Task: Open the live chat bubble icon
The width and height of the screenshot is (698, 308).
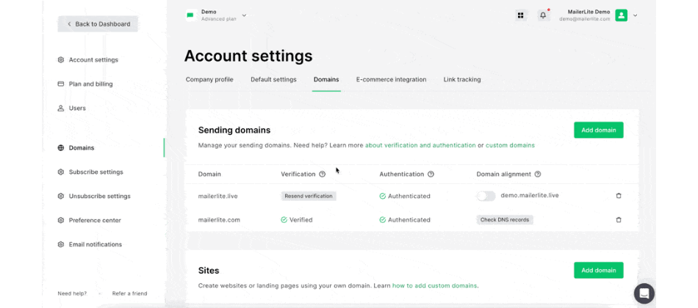Action: (644, 293)
